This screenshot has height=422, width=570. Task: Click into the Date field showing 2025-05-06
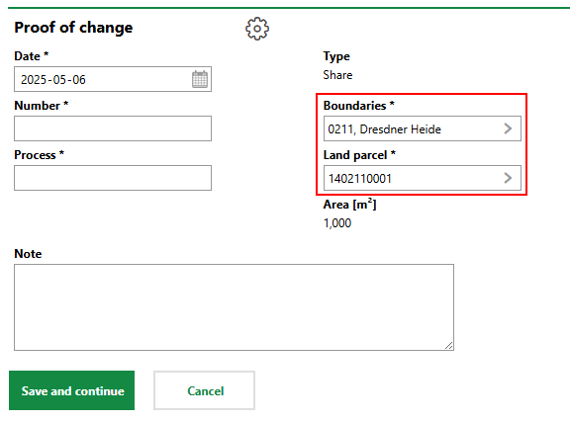(x=113, y=79)
